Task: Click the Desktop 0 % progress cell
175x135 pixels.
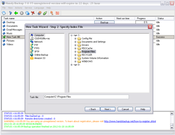Action: click(x=146, y=22)
